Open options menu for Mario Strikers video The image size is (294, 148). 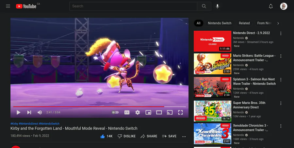point(281,56)
